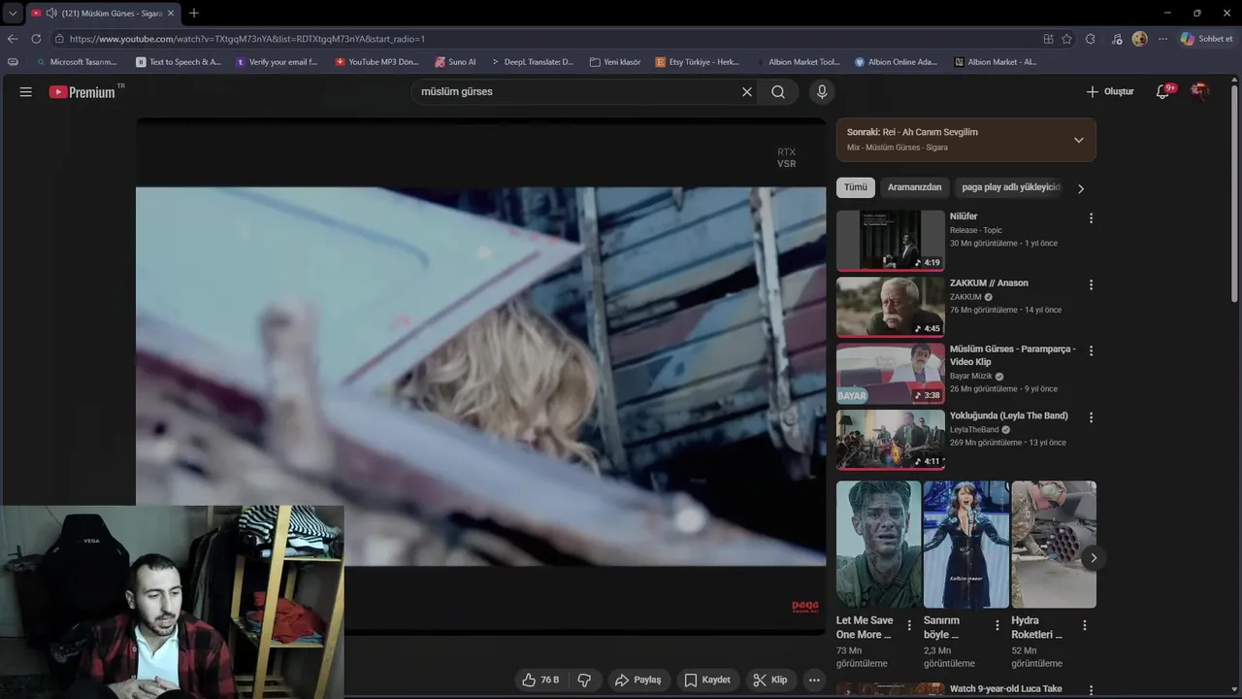Image resolution: width=1242 pixels, height=699 pixels.
Task: Open the YouTube account avatar menu
Action: pyautogui.click(x=1200, y=91)
